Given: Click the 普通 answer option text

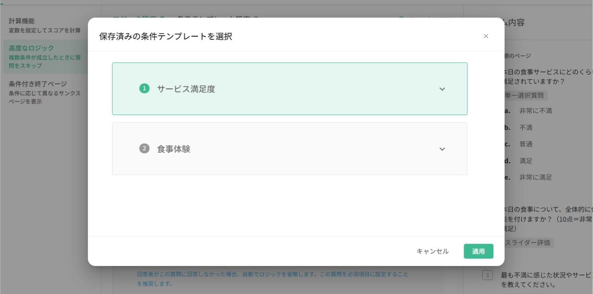Looking at the screenshot, I should 526,144.
